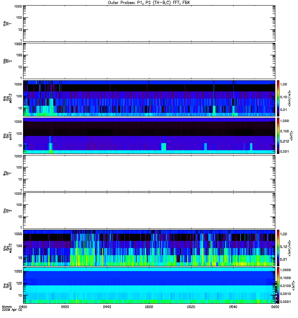The height and width of the screenshot is (318, 298).
Task: Click the empty thb fff 2 panel
Action: tap(149, 61)
